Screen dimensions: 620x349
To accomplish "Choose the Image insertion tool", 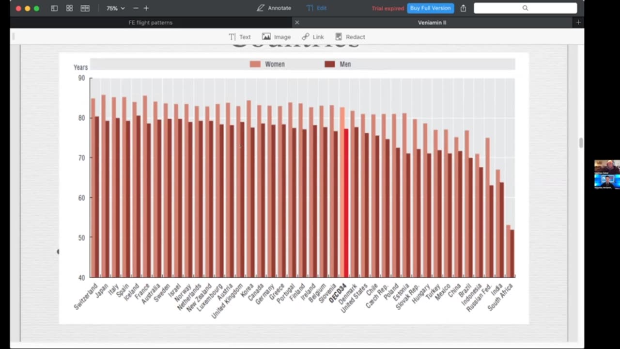I will [x=276, y=37].
